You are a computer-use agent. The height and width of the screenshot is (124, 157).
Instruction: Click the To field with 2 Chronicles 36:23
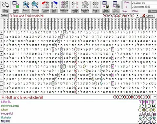tap(144, 7)
